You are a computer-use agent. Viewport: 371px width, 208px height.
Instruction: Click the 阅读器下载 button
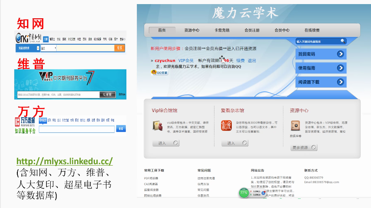(321, 82)
